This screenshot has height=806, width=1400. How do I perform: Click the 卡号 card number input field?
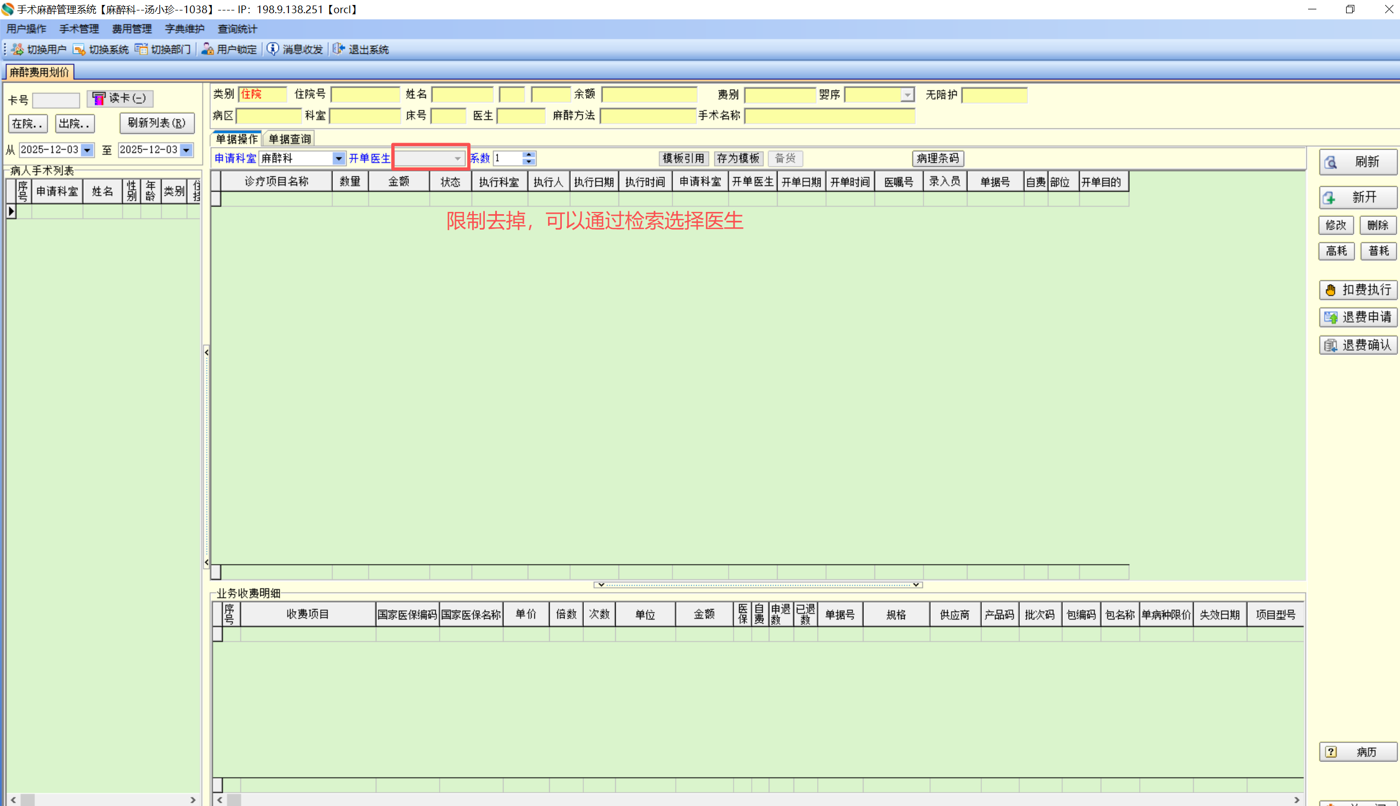[x=56, y=100]
